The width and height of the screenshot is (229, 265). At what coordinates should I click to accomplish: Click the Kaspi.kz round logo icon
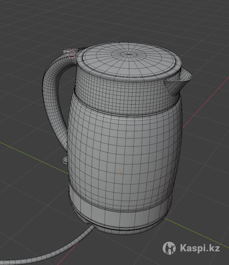169,248
